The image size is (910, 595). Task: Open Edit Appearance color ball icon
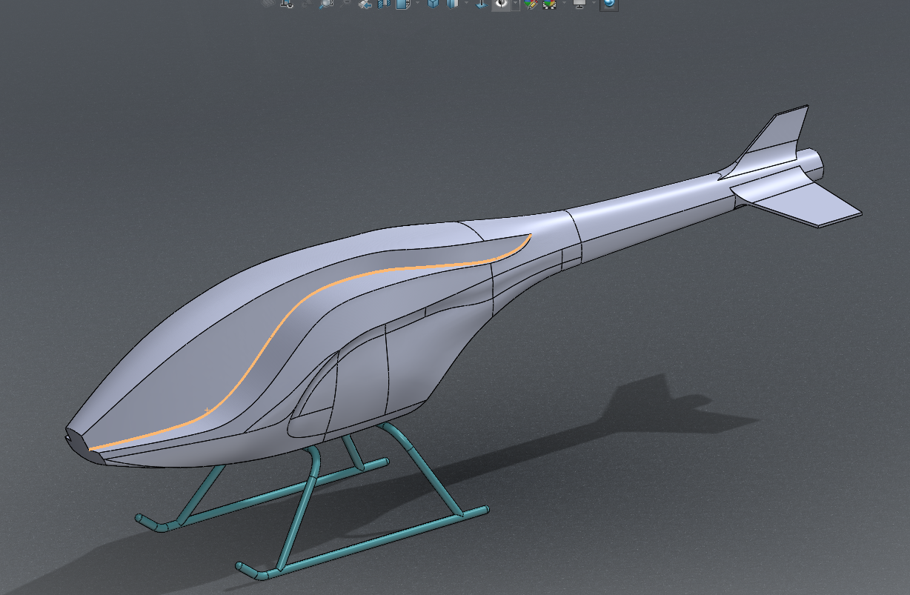pos(531,4)
